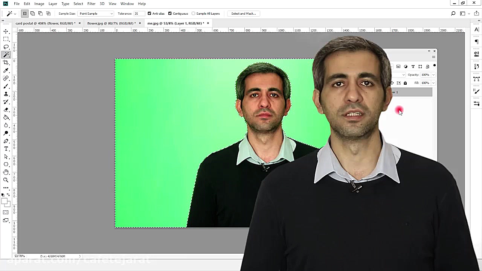Click the Tolerance input field
Screen dimensions: 482x271
tap(139, 14)
